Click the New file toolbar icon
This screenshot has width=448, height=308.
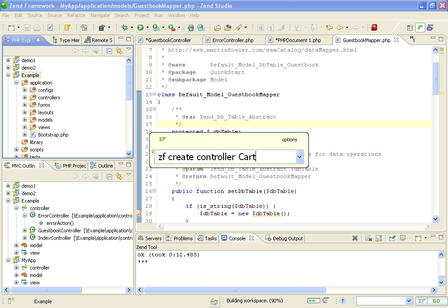11,28
